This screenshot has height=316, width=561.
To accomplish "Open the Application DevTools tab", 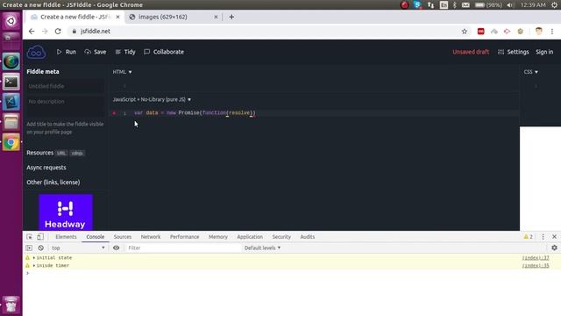I will 250,237.
